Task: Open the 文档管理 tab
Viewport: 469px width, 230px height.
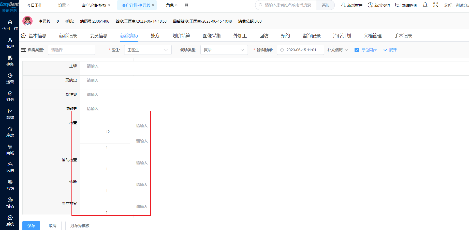Action: (373, 36)
